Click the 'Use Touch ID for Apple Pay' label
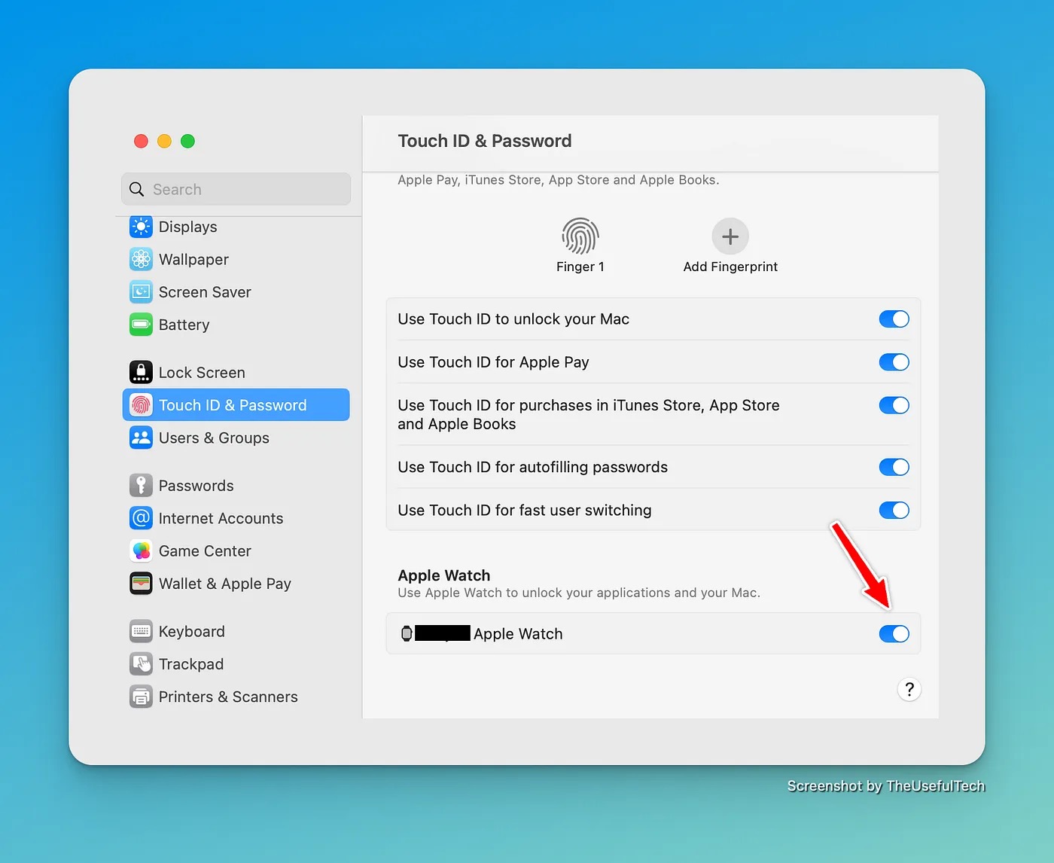The height and width of the screenshot is (863, 1054). [493, 362]
